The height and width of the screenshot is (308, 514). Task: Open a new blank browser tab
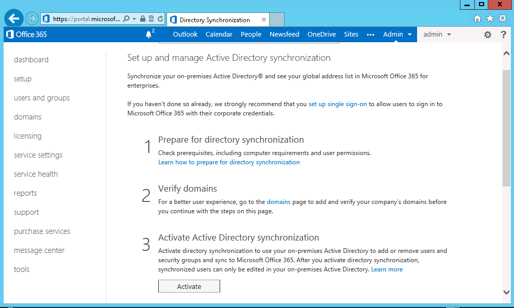coord(277,20)
